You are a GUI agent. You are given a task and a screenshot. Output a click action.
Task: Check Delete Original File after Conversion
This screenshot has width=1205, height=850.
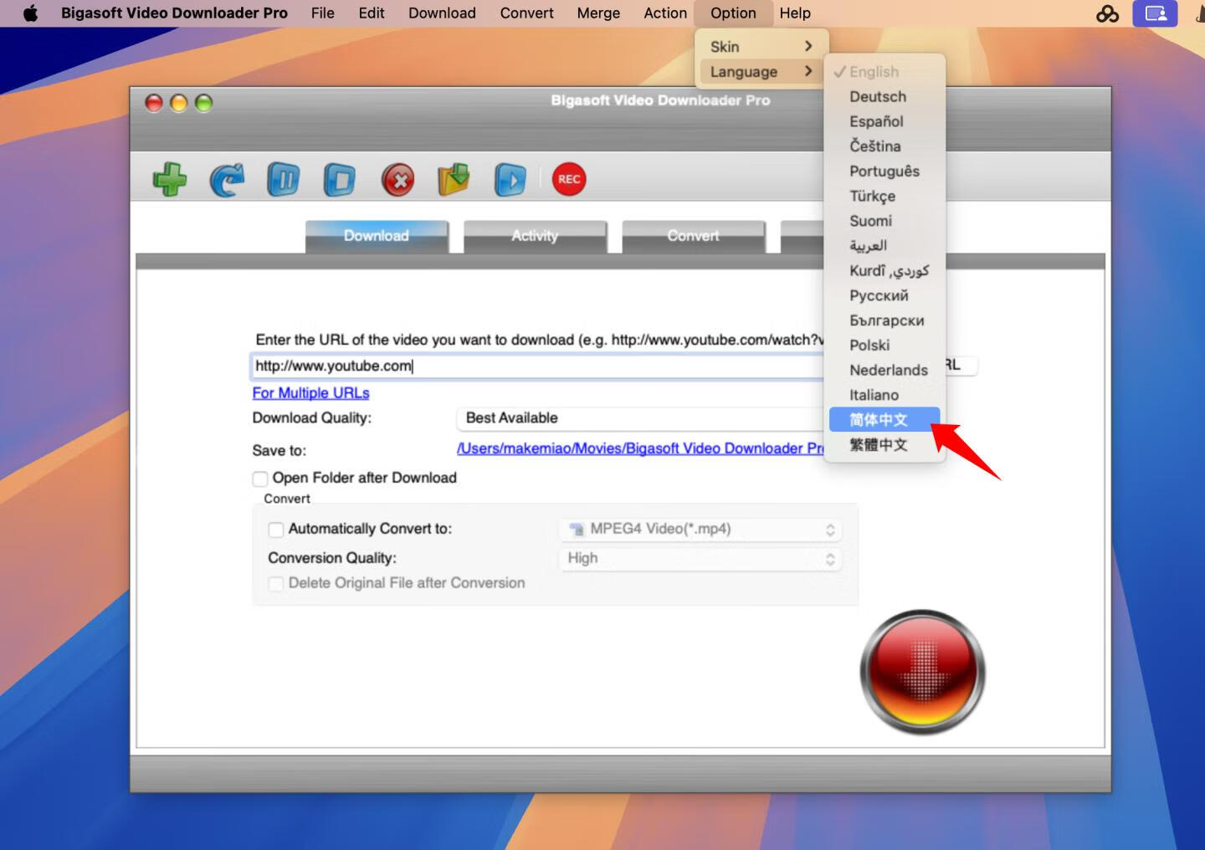[x=275, y=584]
